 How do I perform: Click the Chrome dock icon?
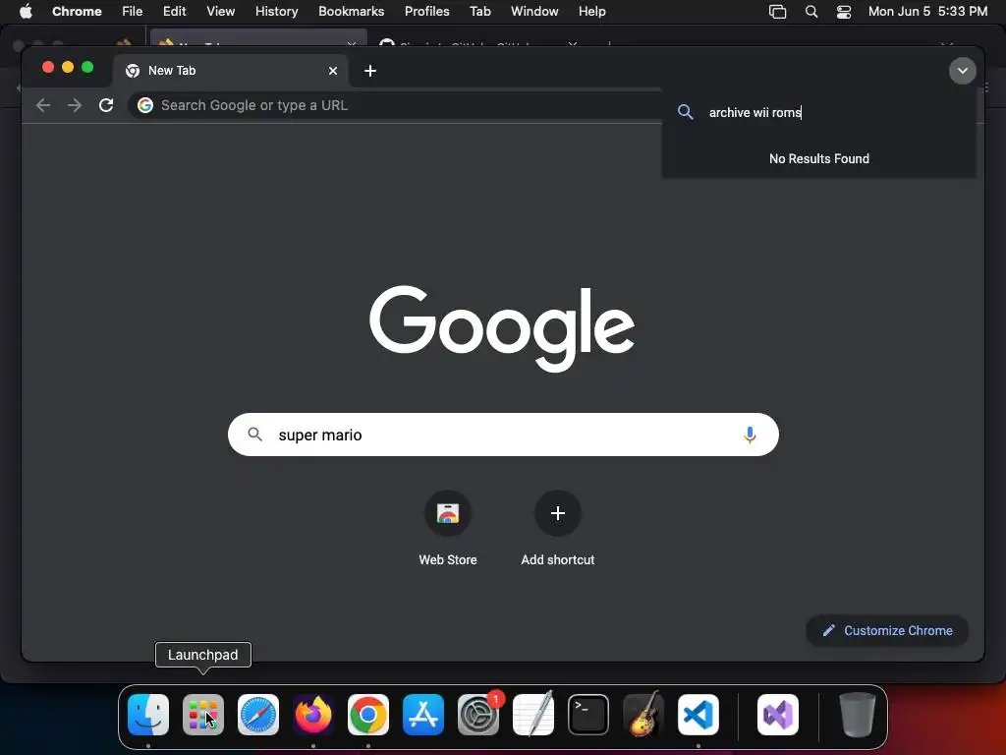pyautogui.click(x=368, y=715)
